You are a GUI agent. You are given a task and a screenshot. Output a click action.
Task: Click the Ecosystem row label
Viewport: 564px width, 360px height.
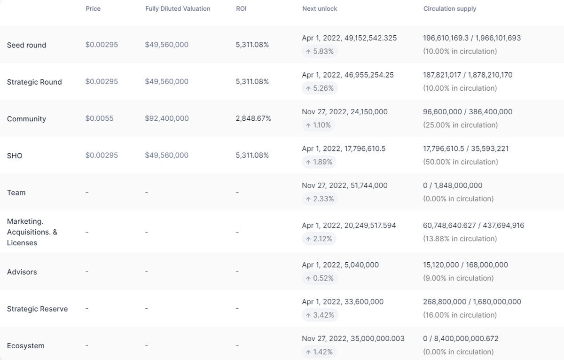click(26, 346)
